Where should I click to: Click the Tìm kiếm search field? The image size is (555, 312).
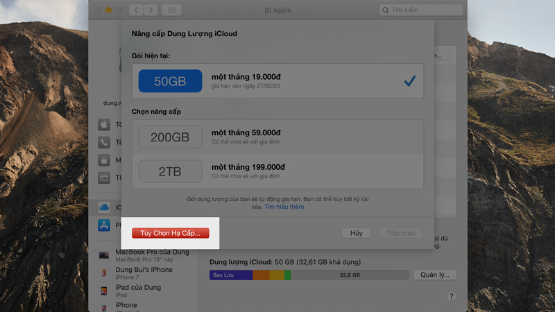point(421,10)
